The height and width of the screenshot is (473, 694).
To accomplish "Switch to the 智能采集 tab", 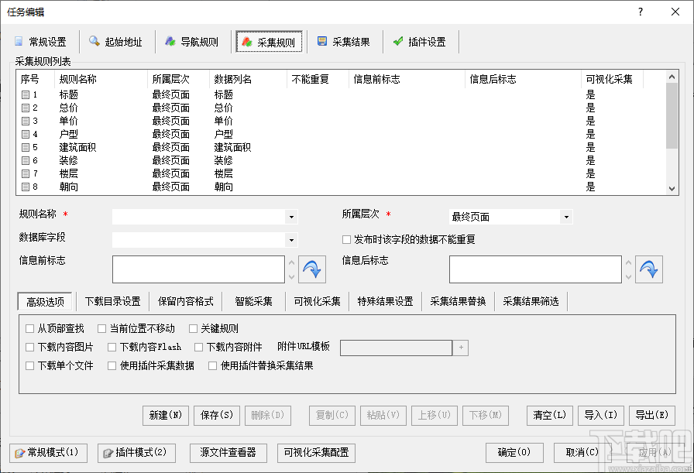I will pyautogui.click(x=253, y=301).
